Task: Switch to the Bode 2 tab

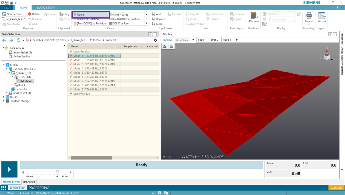Action: [x=214, y=40]
